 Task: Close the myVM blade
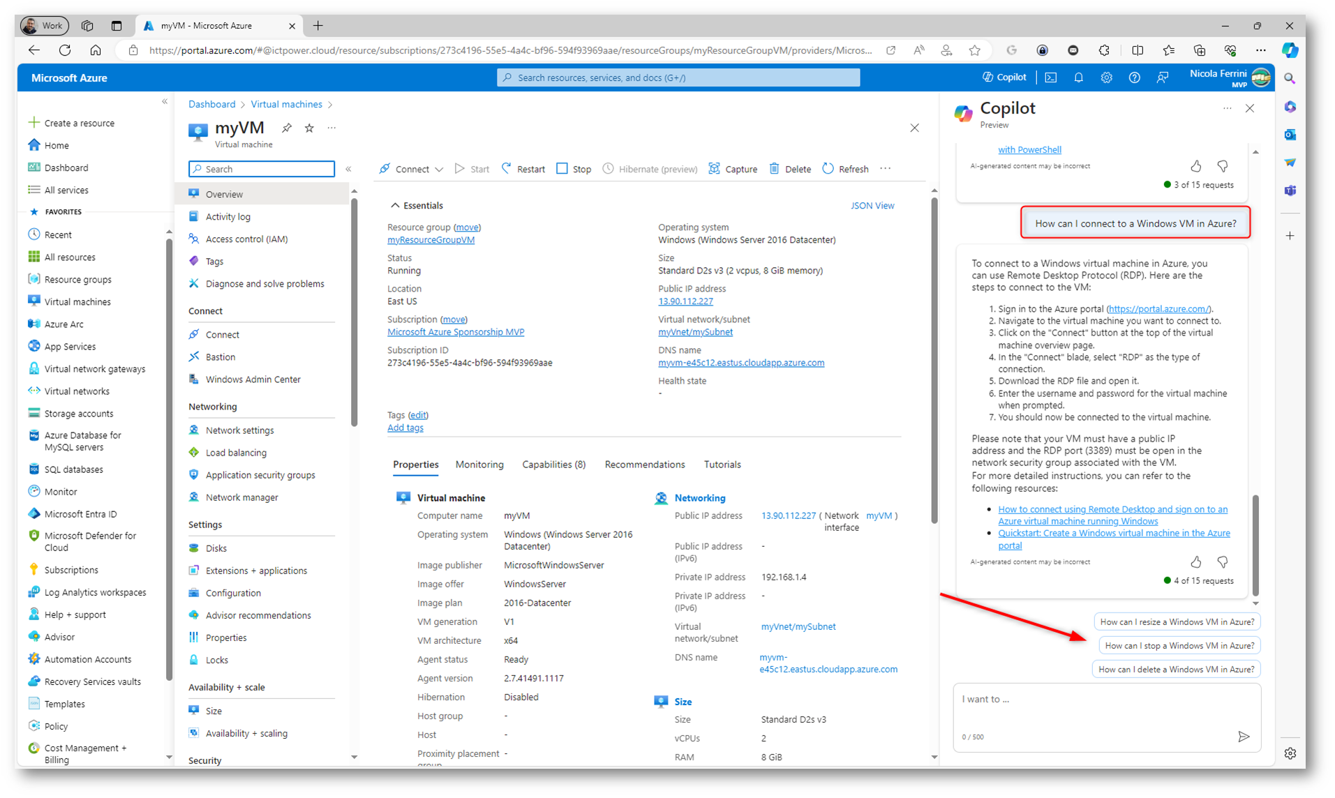(x=914, y=128)
